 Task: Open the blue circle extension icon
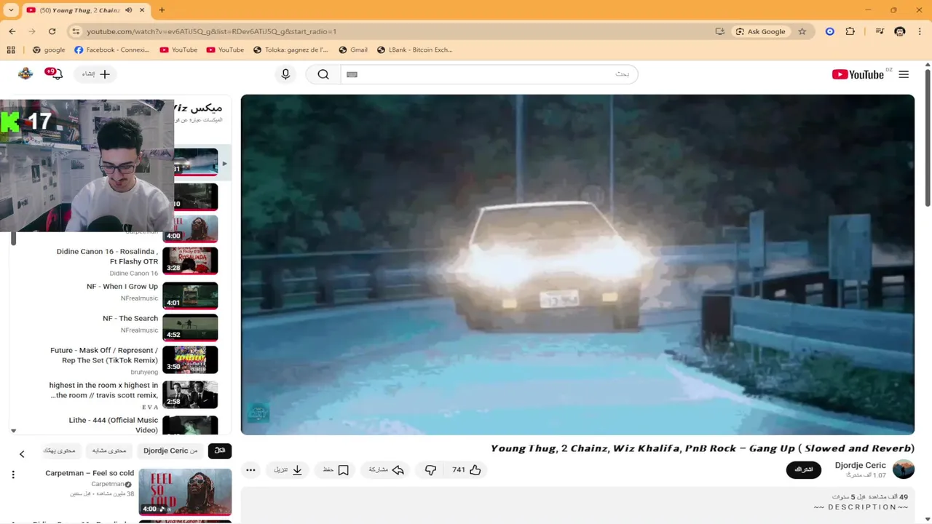click(829, 31)
